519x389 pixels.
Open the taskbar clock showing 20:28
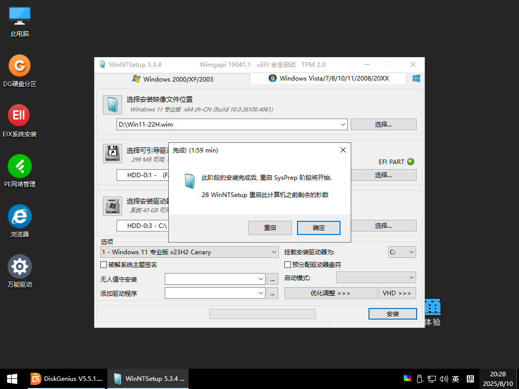[498, 379]
